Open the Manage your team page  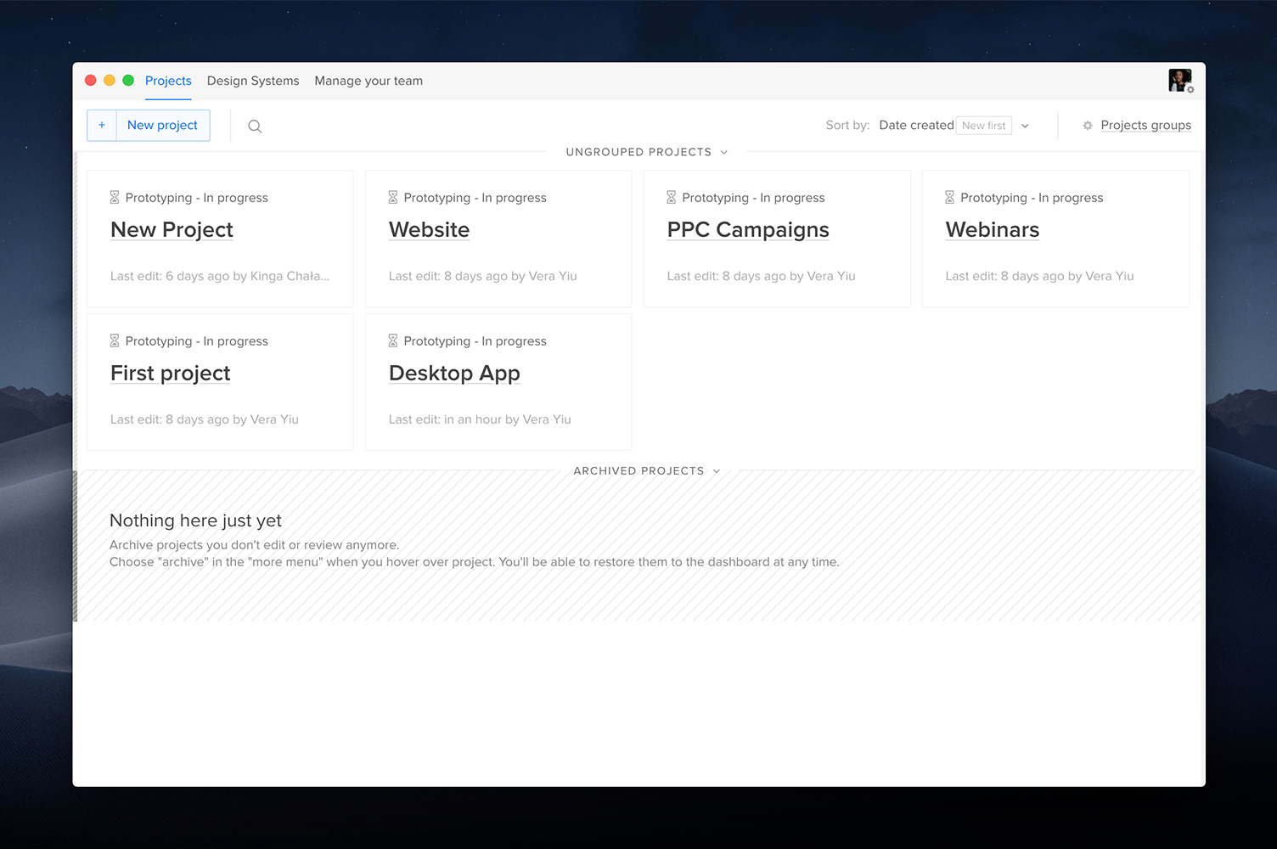click(x=368, y=81)
